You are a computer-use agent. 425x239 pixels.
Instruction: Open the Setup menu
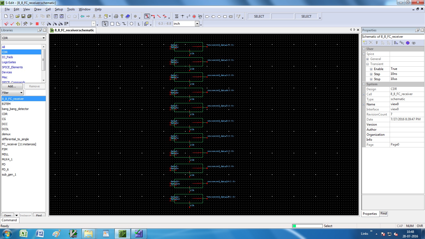(59, 9)
